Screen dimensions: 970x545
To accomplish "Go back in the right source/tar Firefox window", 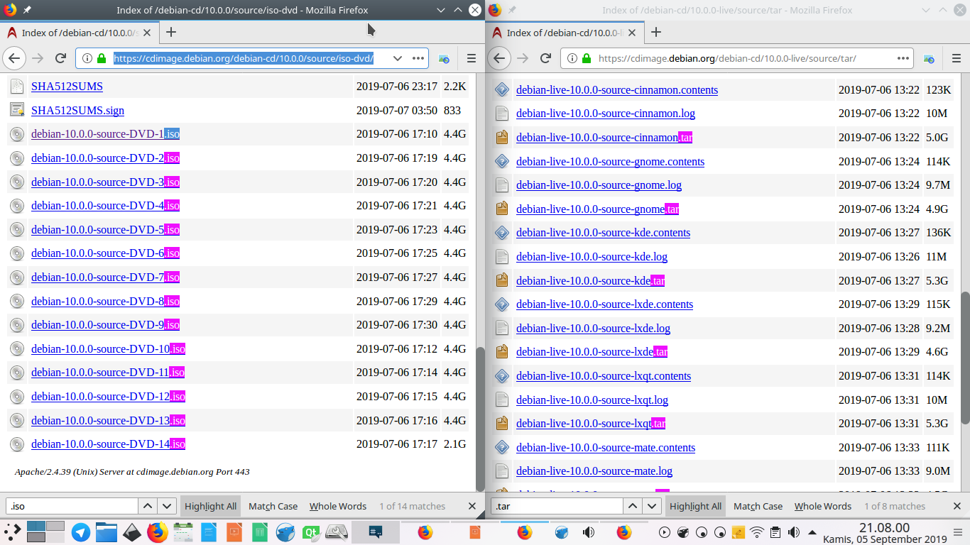I will click(499, 58).
